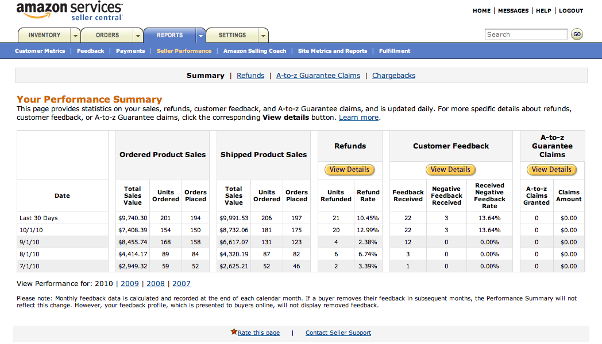The width and height of the screenshot is (602, 344).
Task: Select the Summary section label
Action: pyautogui.click(x=206, y=76)
